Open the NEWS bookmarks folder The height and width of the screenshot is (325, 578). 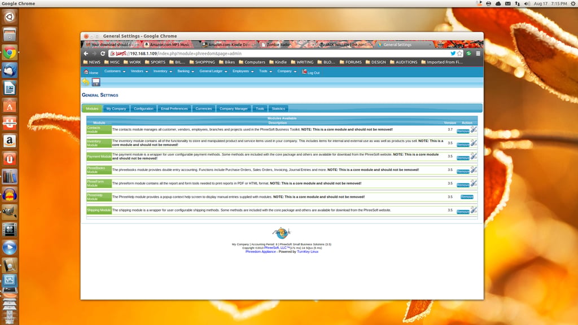pyautogui.click(x=92, y=62)
